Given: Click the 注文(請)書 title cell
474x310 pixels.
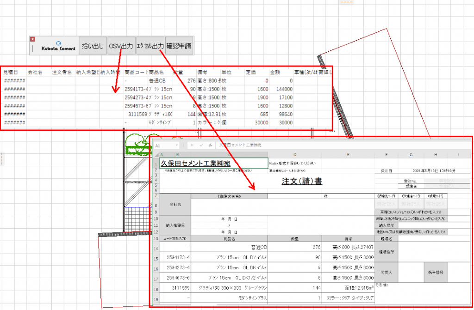Looking at the screenshot, I should (x=302, y=181).
